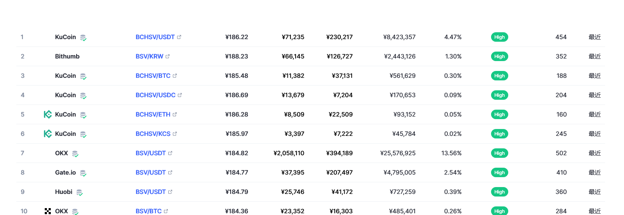This screenshot has height=215, width=624.
Task: Click OKX logo icon in row 10
Action: pyautogui.click(x=48, y=211)
